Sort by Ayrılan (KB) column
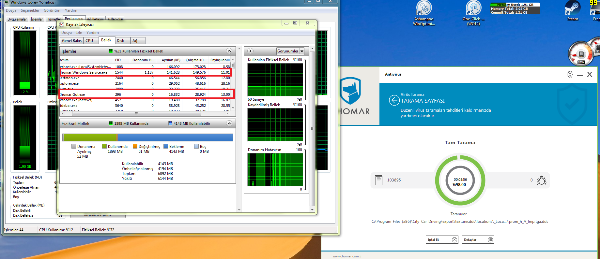This screenshot has width=600, height=259. [169, 60]
